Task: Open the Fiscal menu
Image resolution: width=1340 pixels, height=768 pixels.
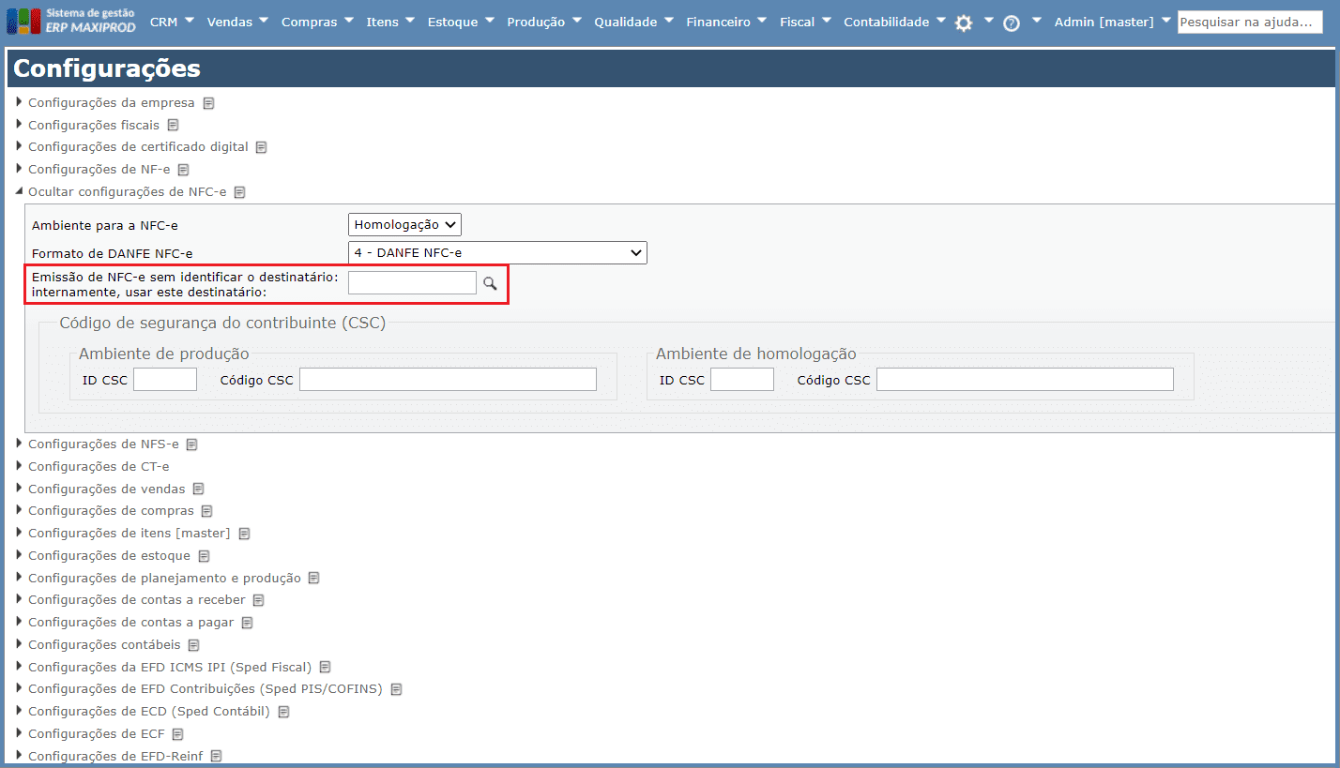Action: pyautogui.click(x=806, y=22)
